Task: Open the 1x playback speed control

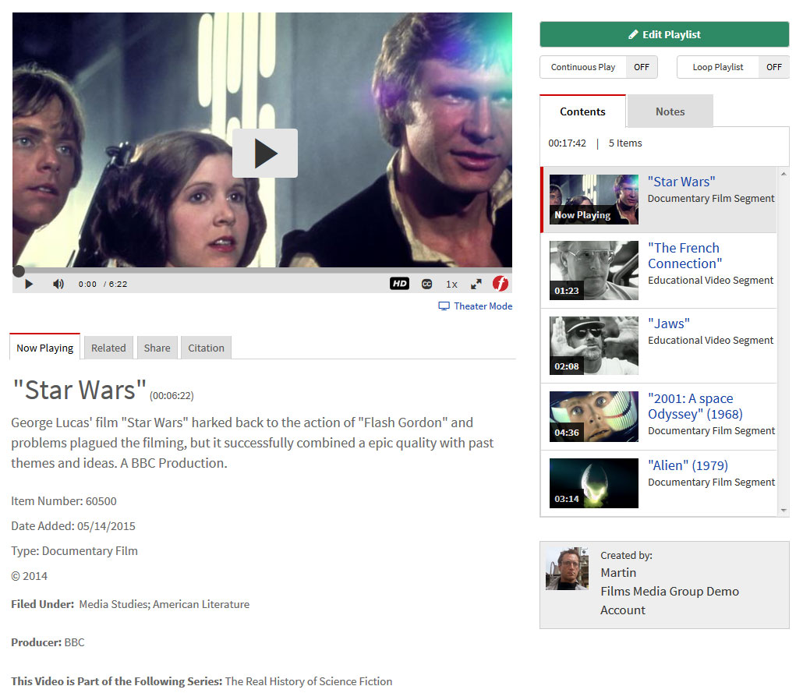Action: click(x=451, y=285)
